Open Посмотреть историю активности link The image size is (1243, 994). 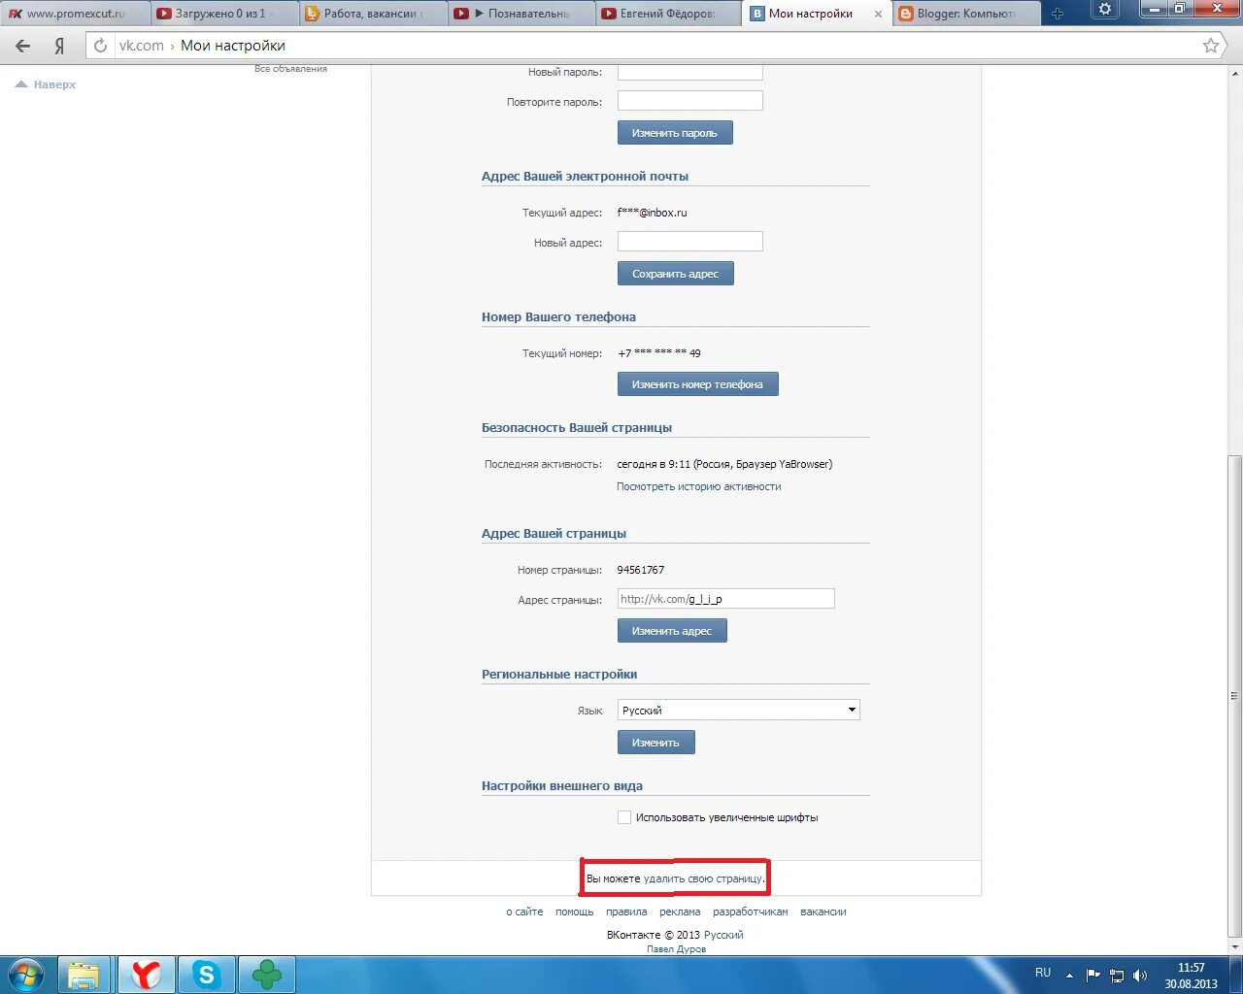point(698,486)
